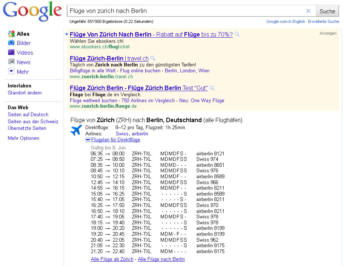Open Flüge weltweit buchen sitelink
The height and width of the screenshot is (266, 343).
tap(94, 101)
